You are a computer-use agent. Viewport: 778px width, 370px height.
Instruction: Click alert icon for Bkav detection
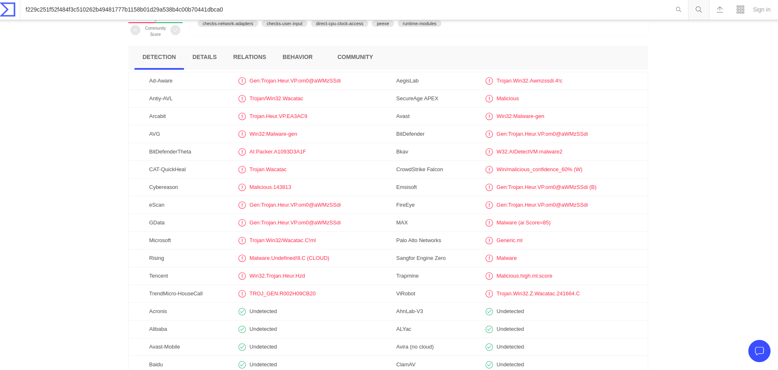(x=489, y=152)
